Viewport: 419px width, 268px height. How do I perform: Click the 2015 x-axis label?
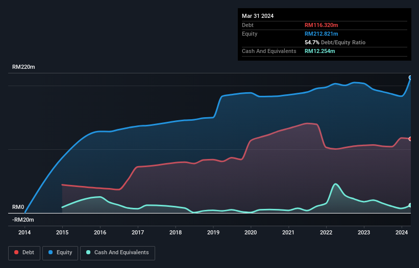(x=62, y=232)
